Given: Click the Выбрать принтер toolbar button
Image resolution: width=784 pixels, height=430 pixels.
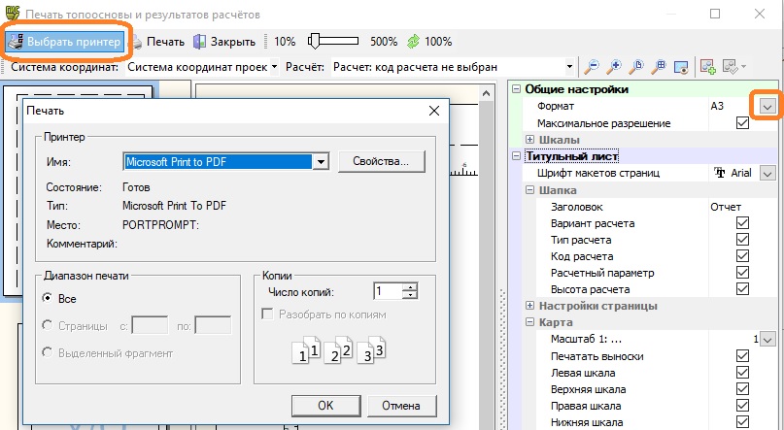Looking at the screenshot, I should [65, 42].
